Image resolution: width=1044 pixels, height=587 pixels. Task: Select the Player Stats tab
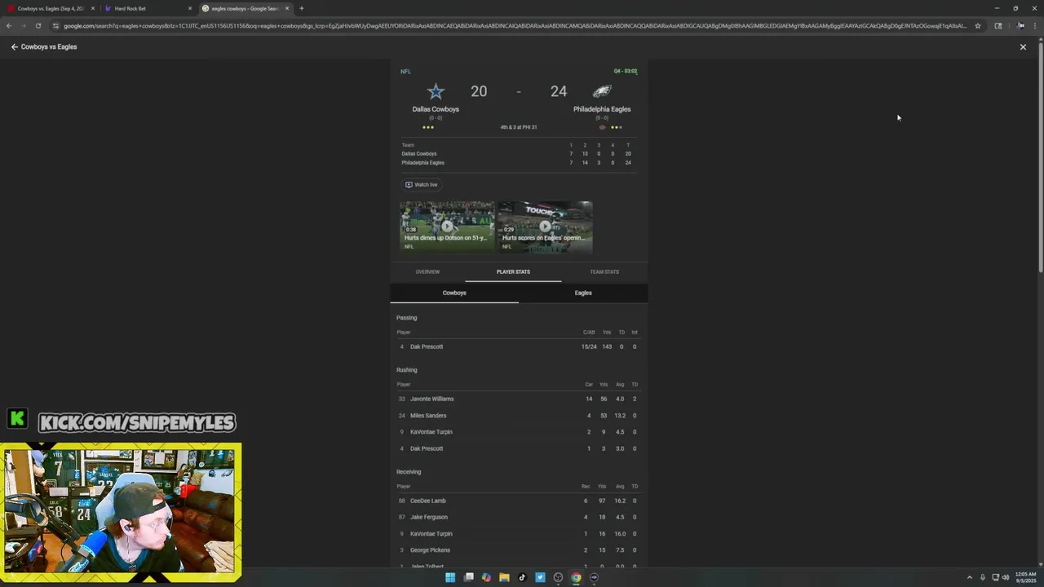point(513,271)
